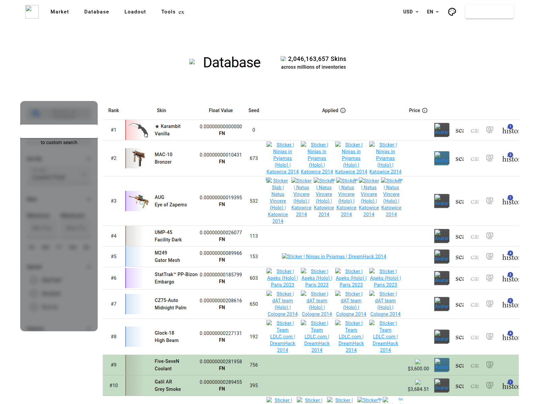Open the Loadout menu

pyautogui.click(x=135, y=12)
